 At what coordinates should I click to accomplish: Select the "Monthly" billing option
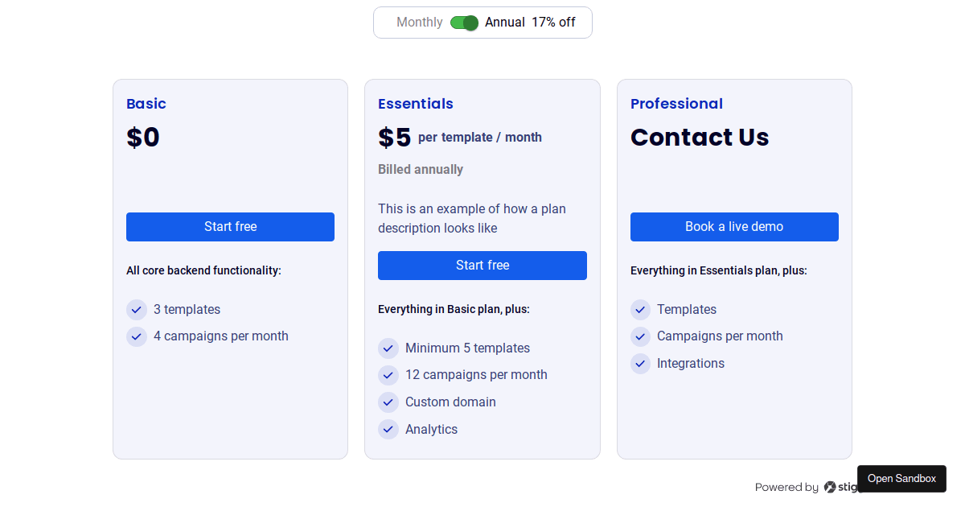pyautogui.click(x=419, y=23)
